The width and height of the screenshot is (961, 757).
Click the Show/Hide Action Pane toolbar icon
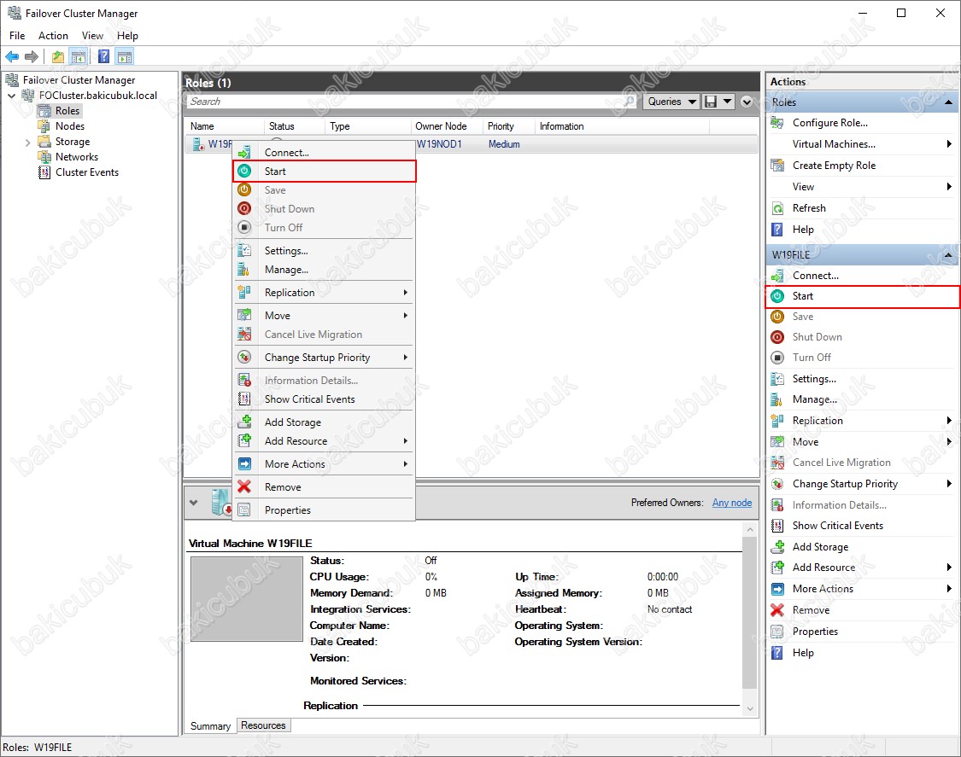point(125,57)
